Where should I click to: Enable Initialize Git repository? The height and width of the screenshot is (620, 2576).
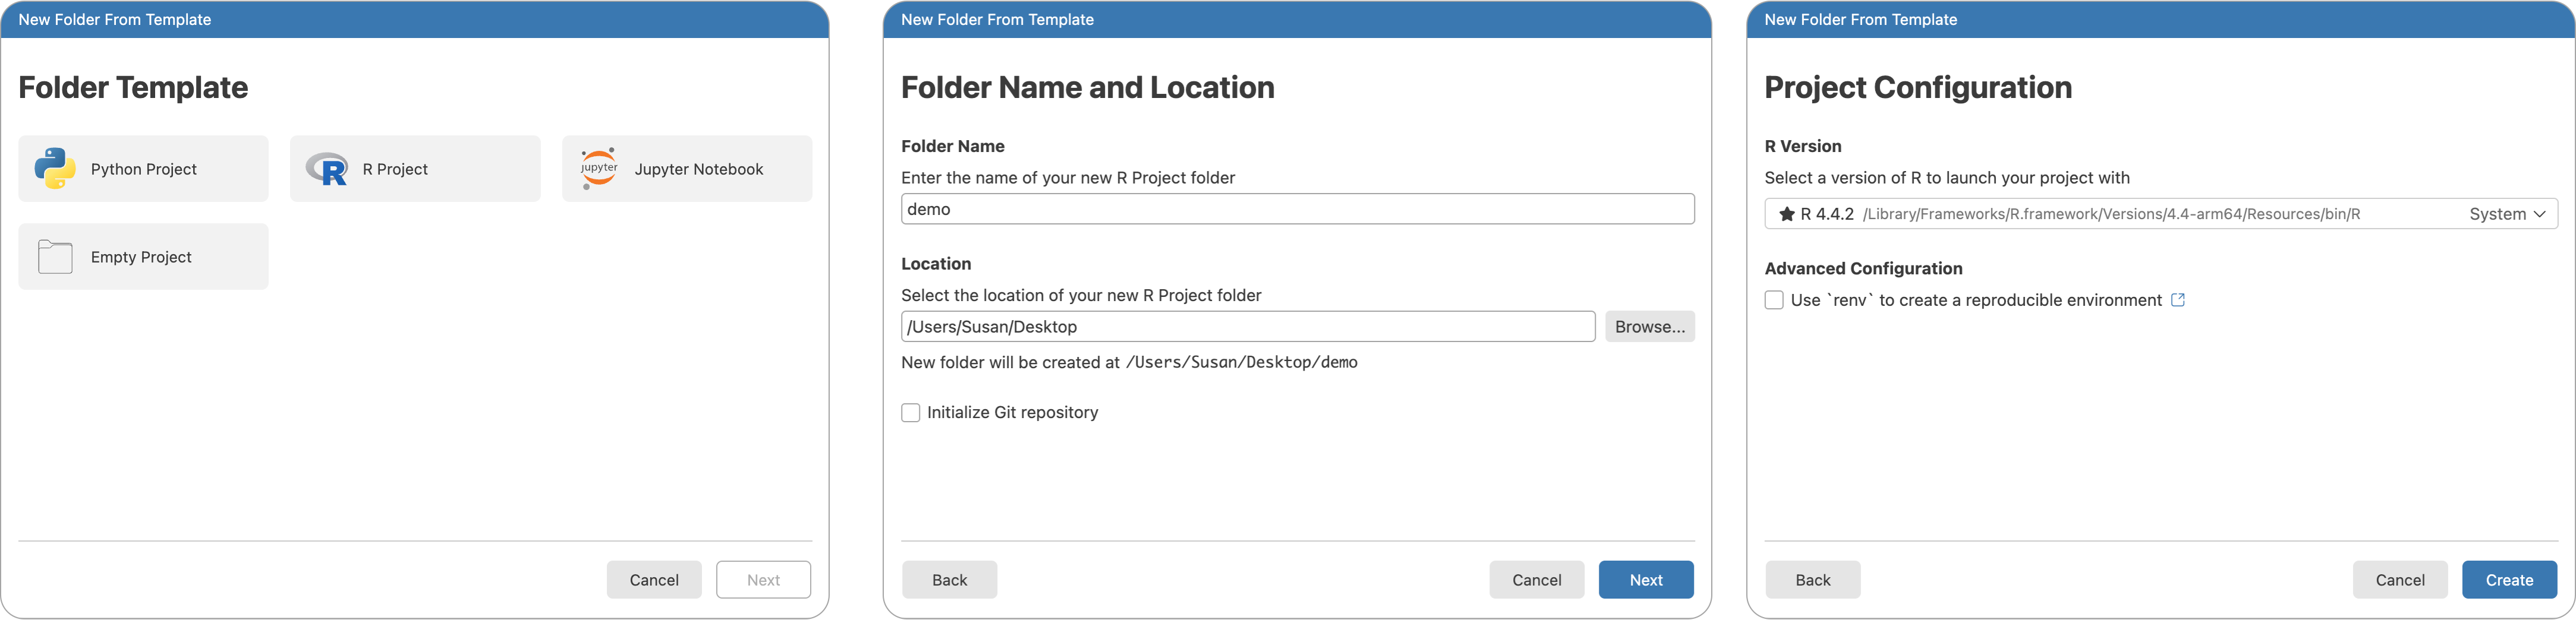coord(910,412)
